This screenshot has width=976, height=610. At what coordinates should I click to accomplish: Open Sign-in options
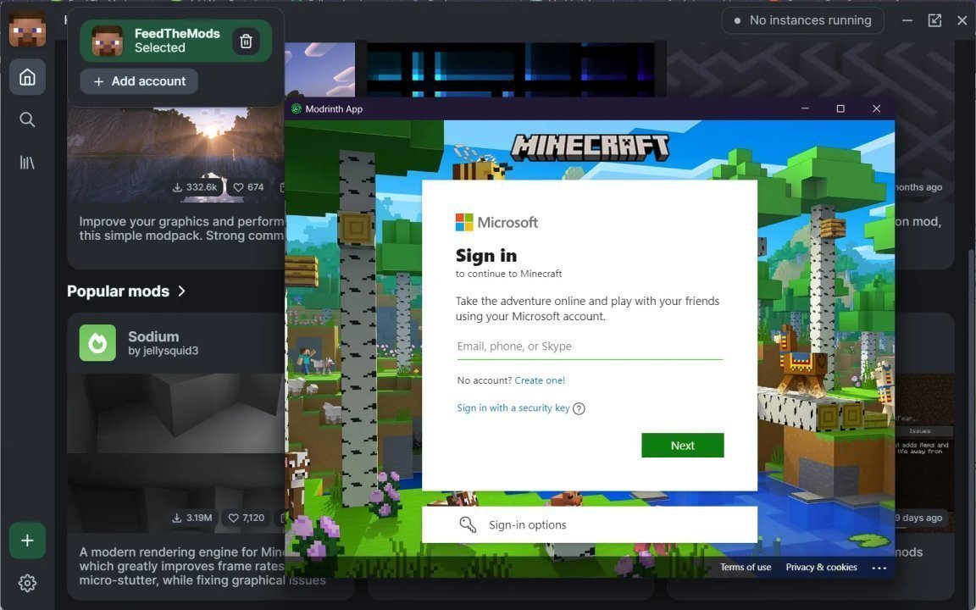pos(590,524)
